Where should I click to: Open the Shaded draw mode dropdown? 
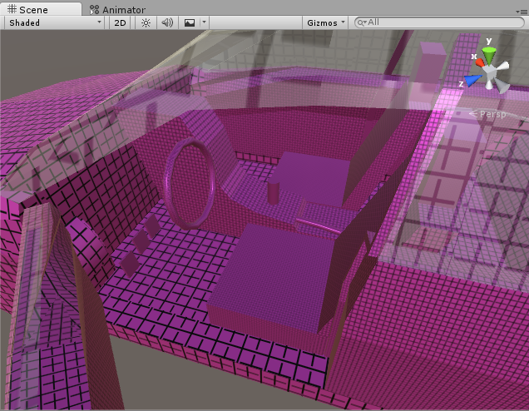54,22
